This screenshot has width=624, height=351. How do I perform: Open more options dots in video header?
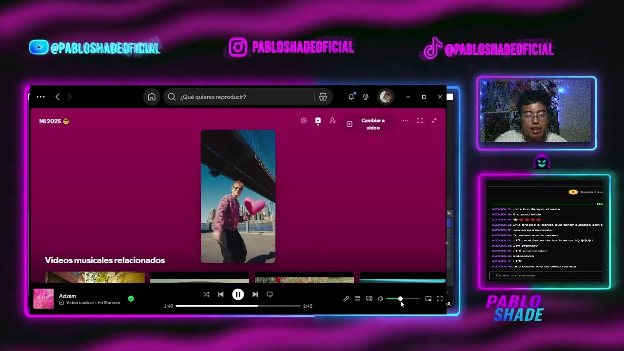tap(405, 120)
